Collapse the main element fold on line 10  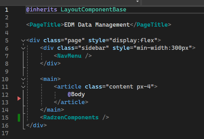coord(23,79)
